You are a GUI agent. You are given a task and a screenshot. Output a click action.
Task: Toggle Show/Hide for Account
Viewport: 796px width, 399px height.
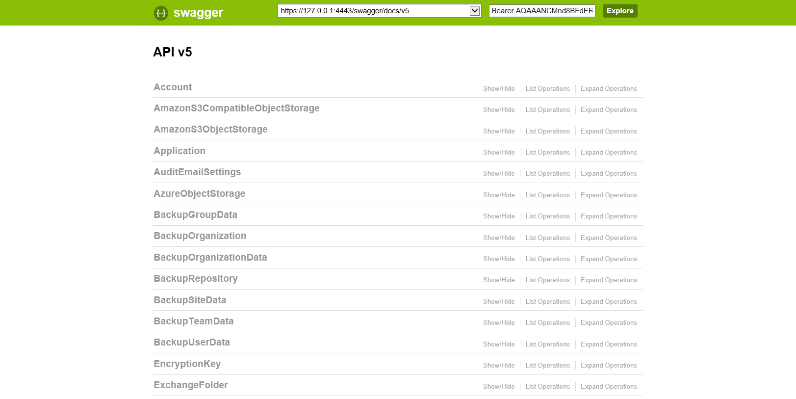499,89
